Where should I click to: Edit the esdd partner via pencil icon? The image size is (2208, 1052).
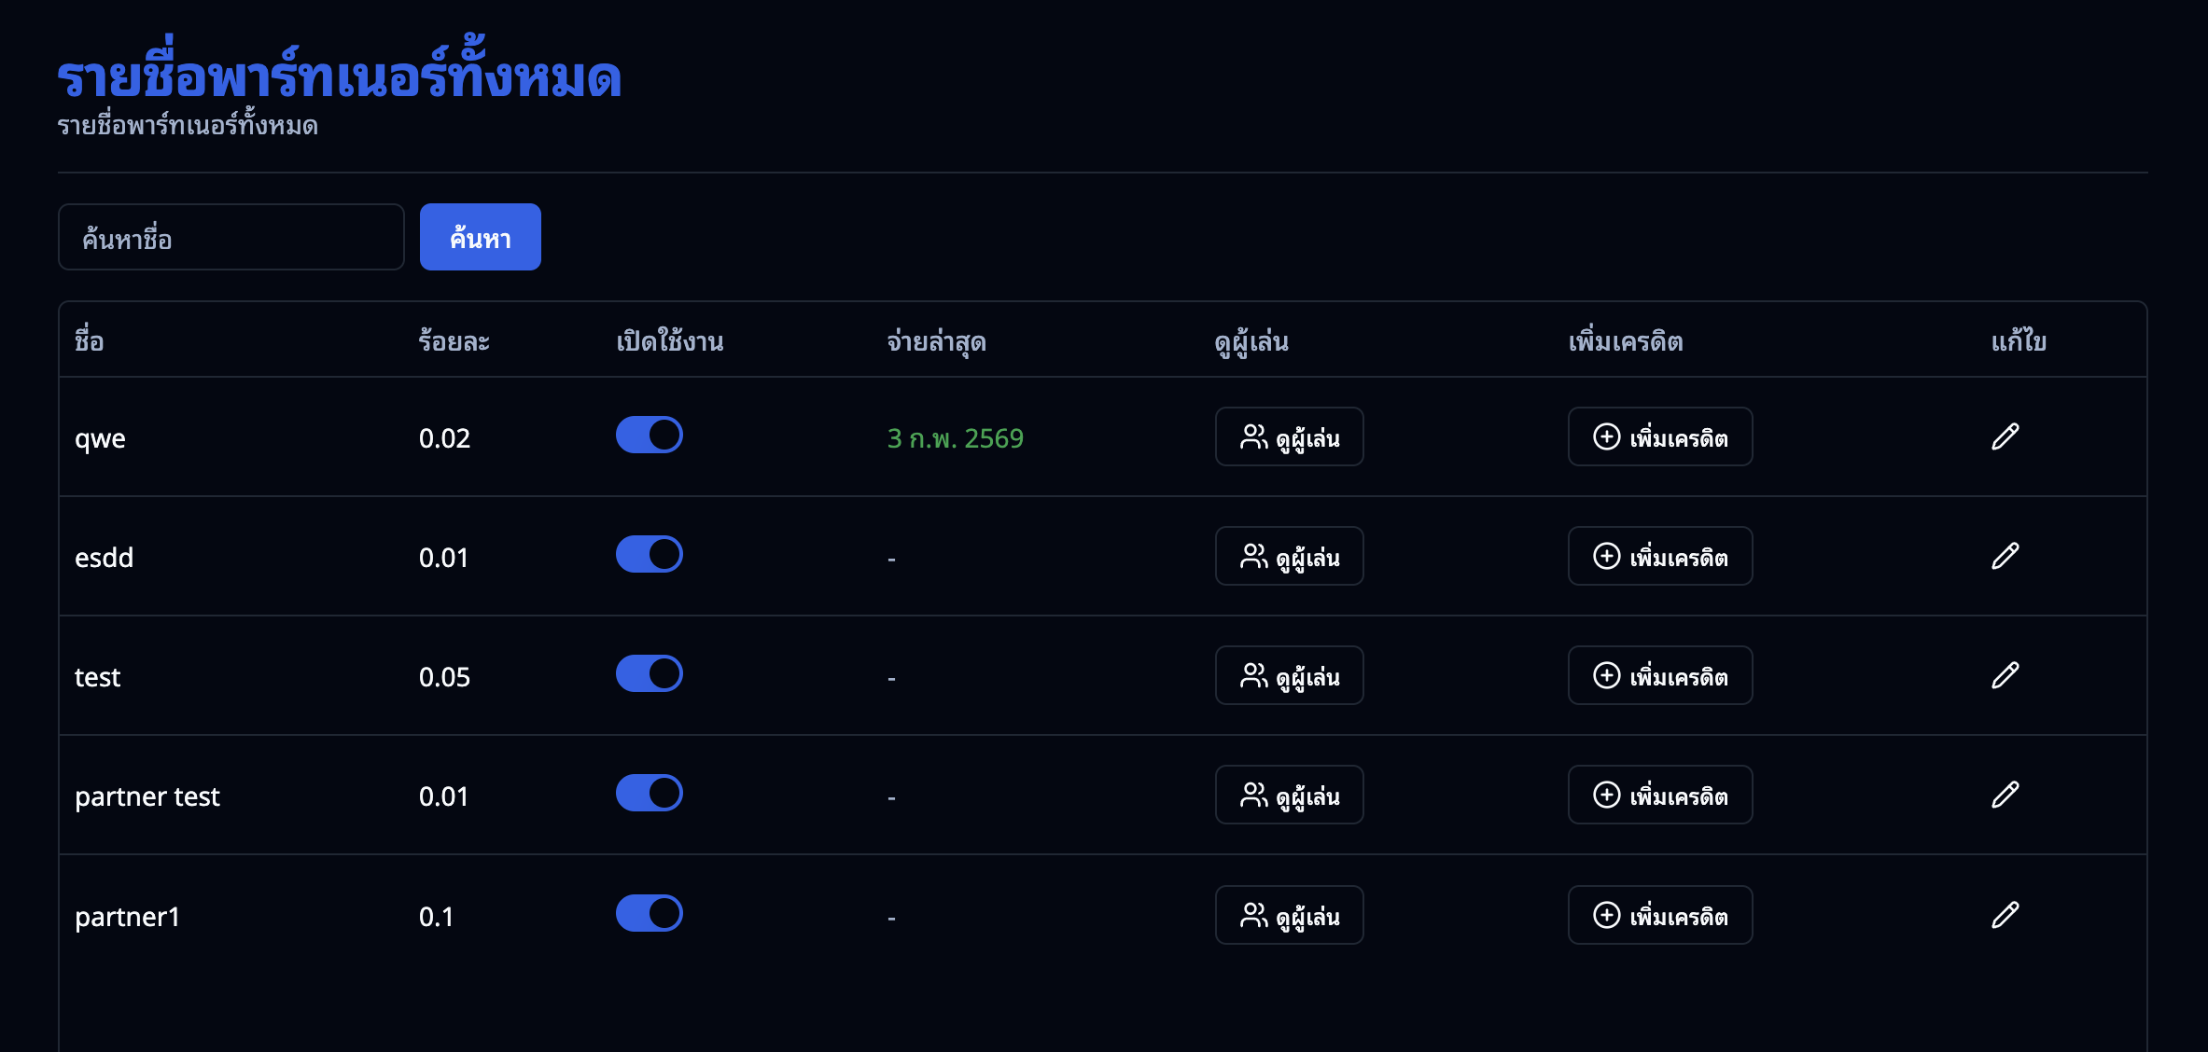point(2005,556)
